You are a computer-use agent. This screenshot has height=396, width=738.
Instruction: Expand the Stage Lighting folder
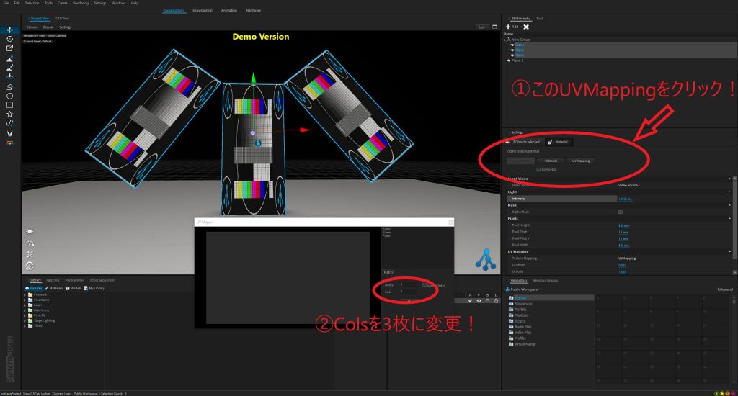[25, 320]
